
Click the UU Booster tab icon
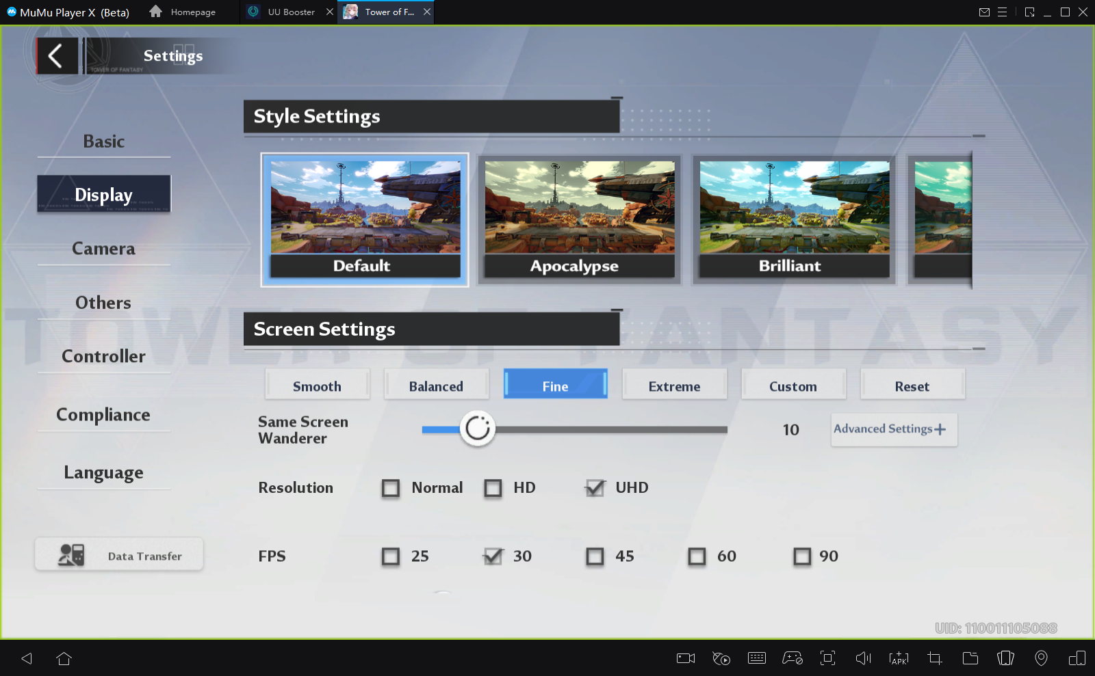[x=253, y=12]
